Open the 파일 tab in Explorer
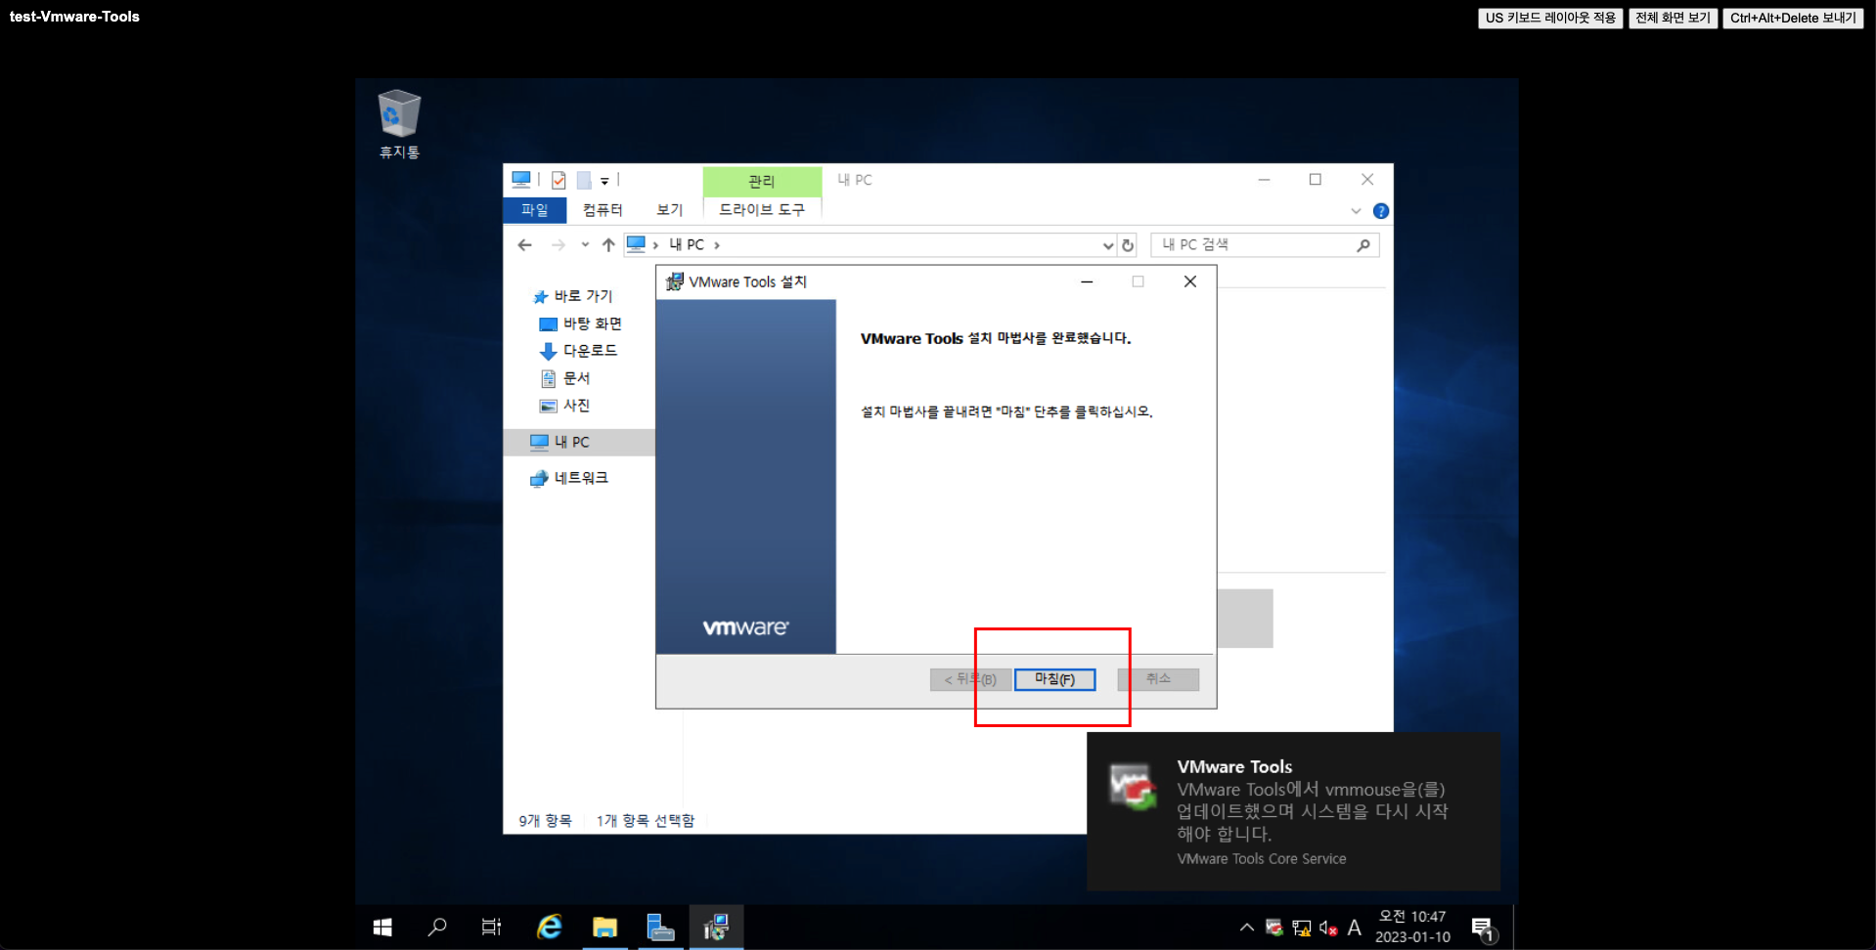This screenshot has width=1876, height=950. point(534,210)
